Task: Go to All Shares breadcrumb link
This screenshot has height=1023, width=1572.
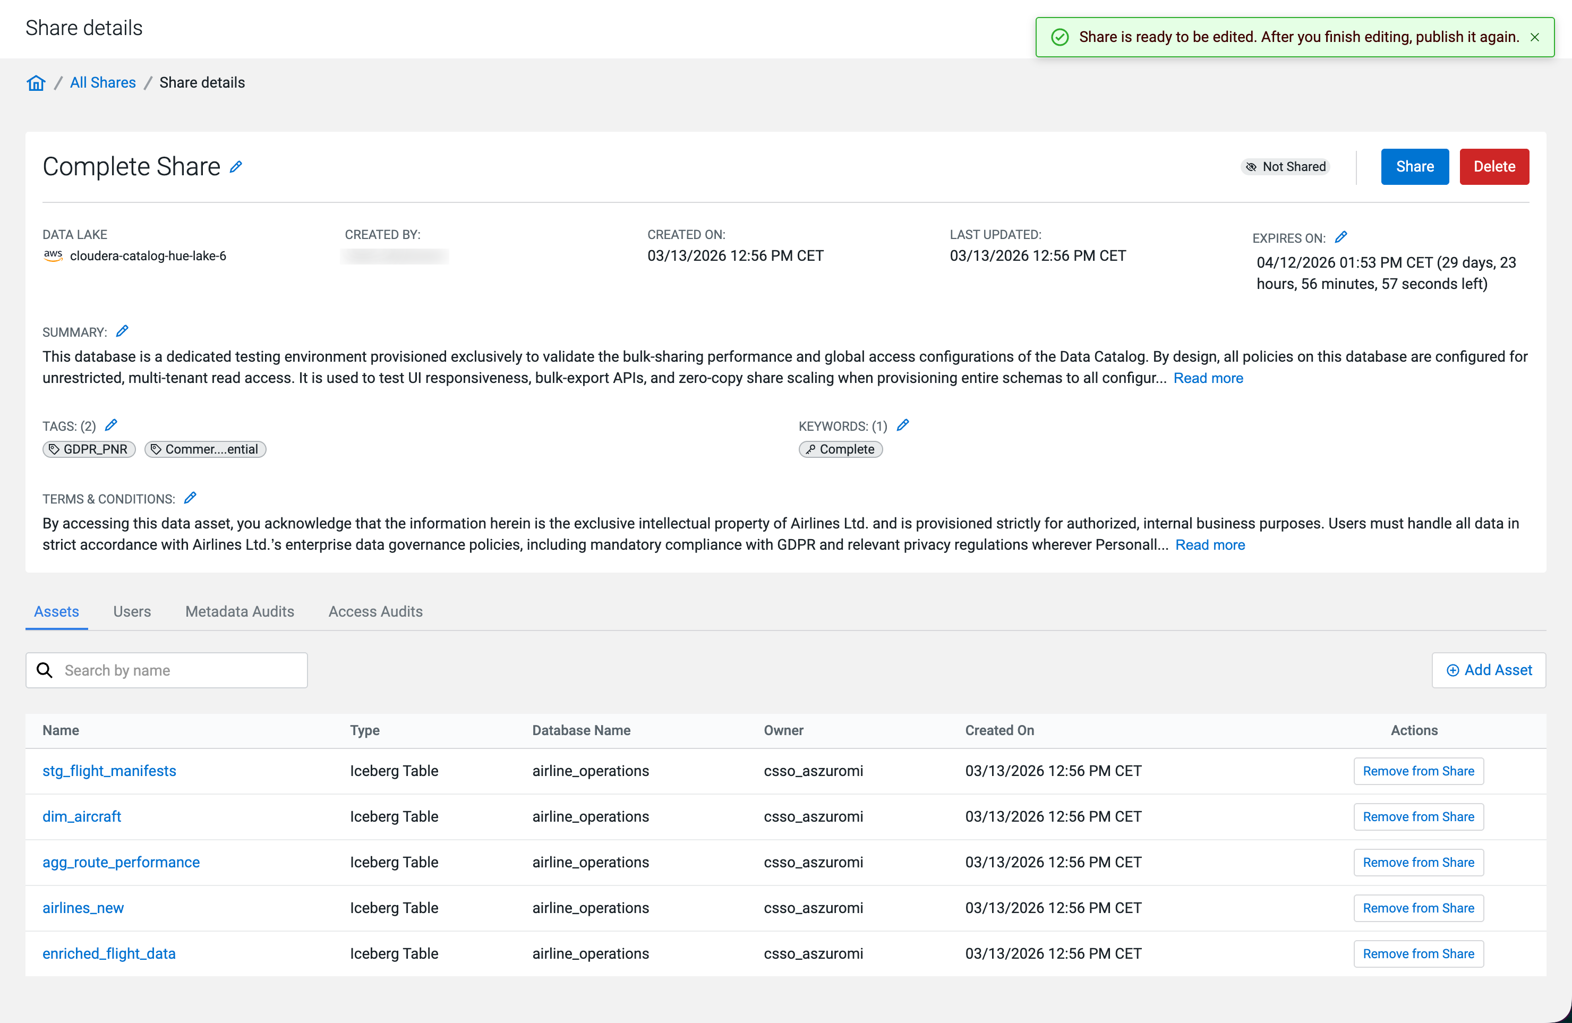Action: (102, 82)
